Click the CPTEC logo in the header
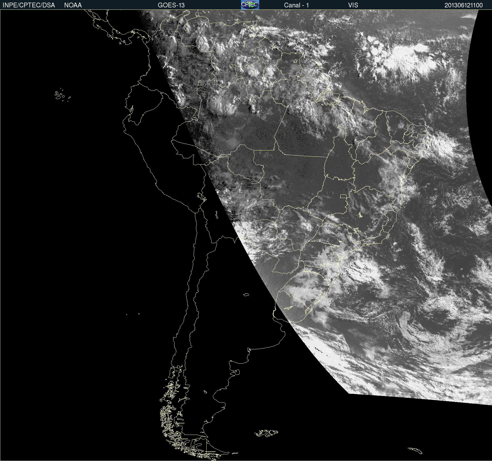The width and height of the screenshot is (492, 461). click(250, 5)
